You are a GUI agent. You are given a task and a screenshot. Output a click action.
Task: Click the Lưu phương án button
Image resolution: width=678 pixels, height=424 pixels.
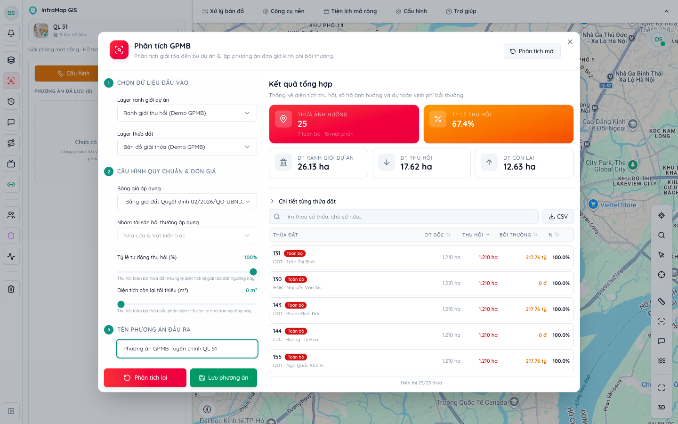[224, 378]
